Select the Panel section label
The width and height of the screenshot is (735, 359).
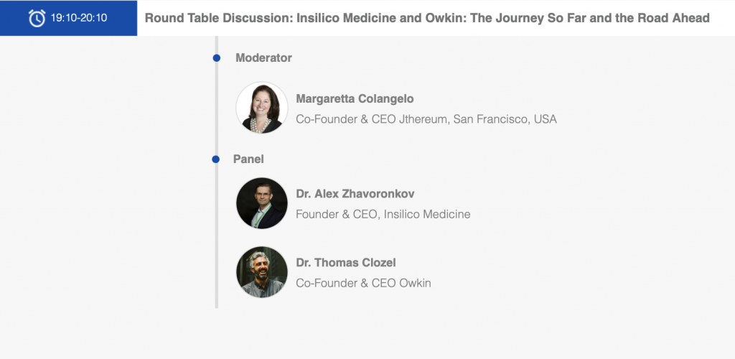click(248, 159)
